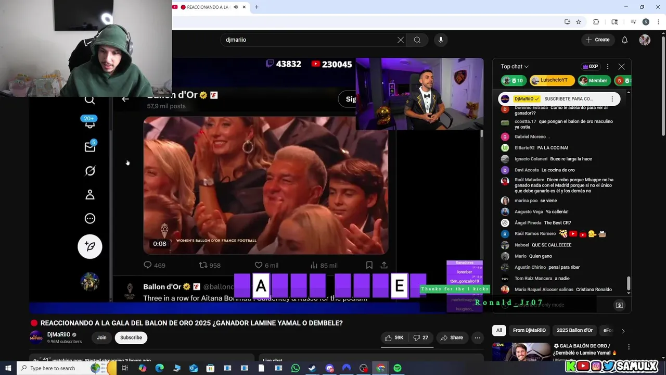Screen dimensions: 666x375
Task: Start voice search with the microphone icon
Action: [441, 40]
